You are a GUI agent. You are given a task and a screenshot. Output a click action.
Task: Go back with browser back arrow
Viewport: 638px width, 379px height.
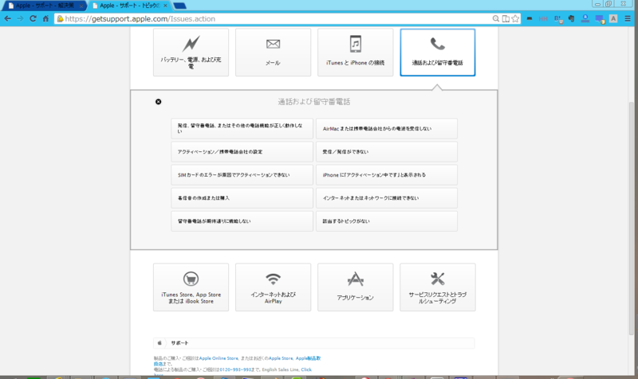click(x=8, y=18)
